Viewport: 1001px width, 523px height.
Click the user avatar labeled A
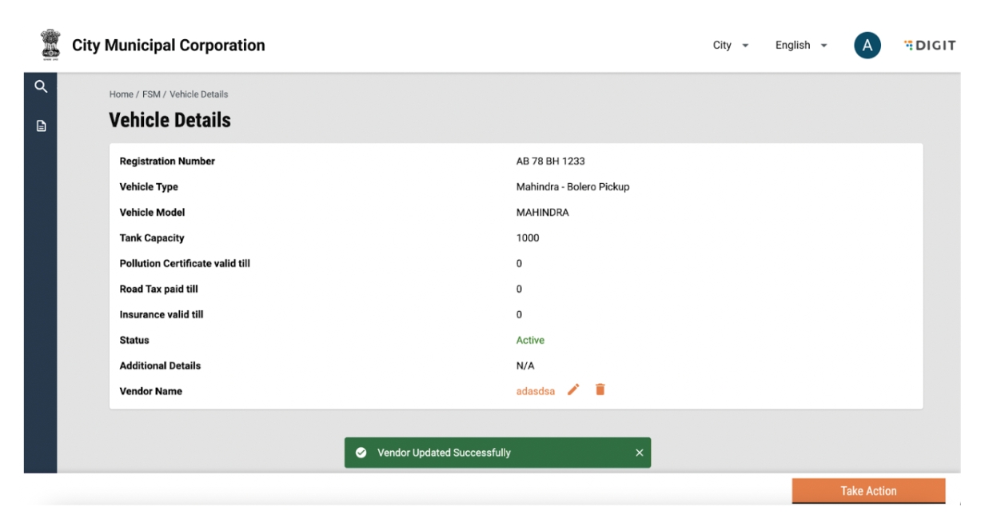pyautogui.click(x=867, y=46)
